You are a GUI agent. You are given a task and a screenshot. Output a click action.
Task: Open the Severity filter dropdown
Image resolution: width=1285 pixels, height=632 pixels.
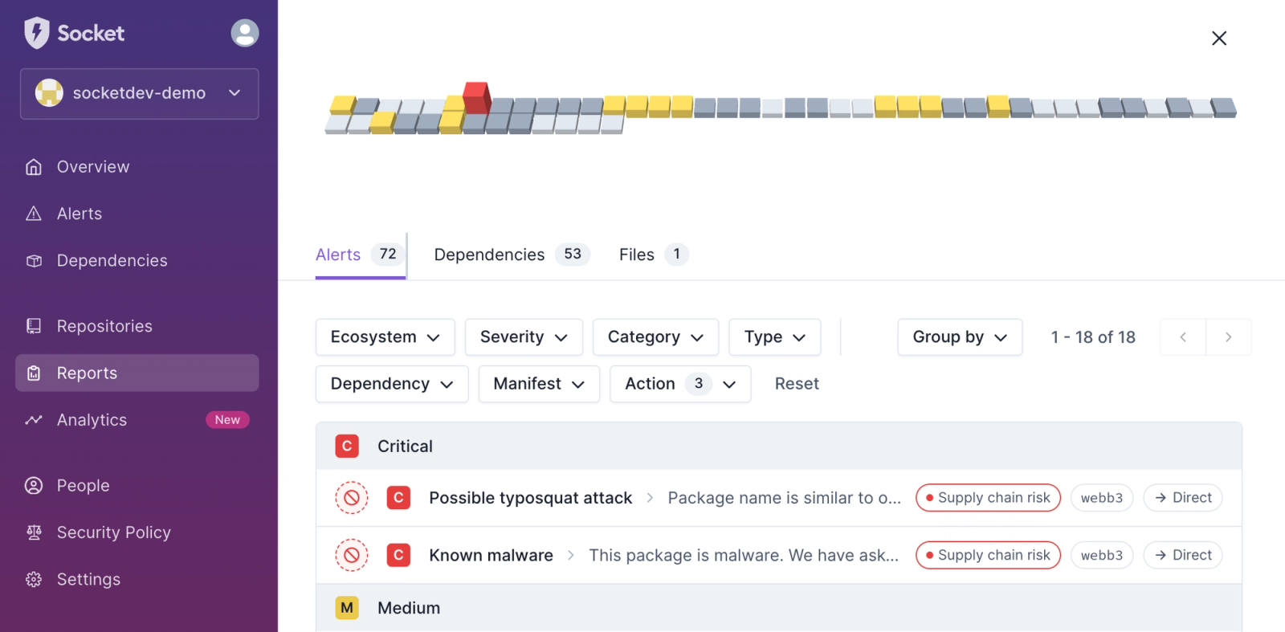[x=524, y=337]
